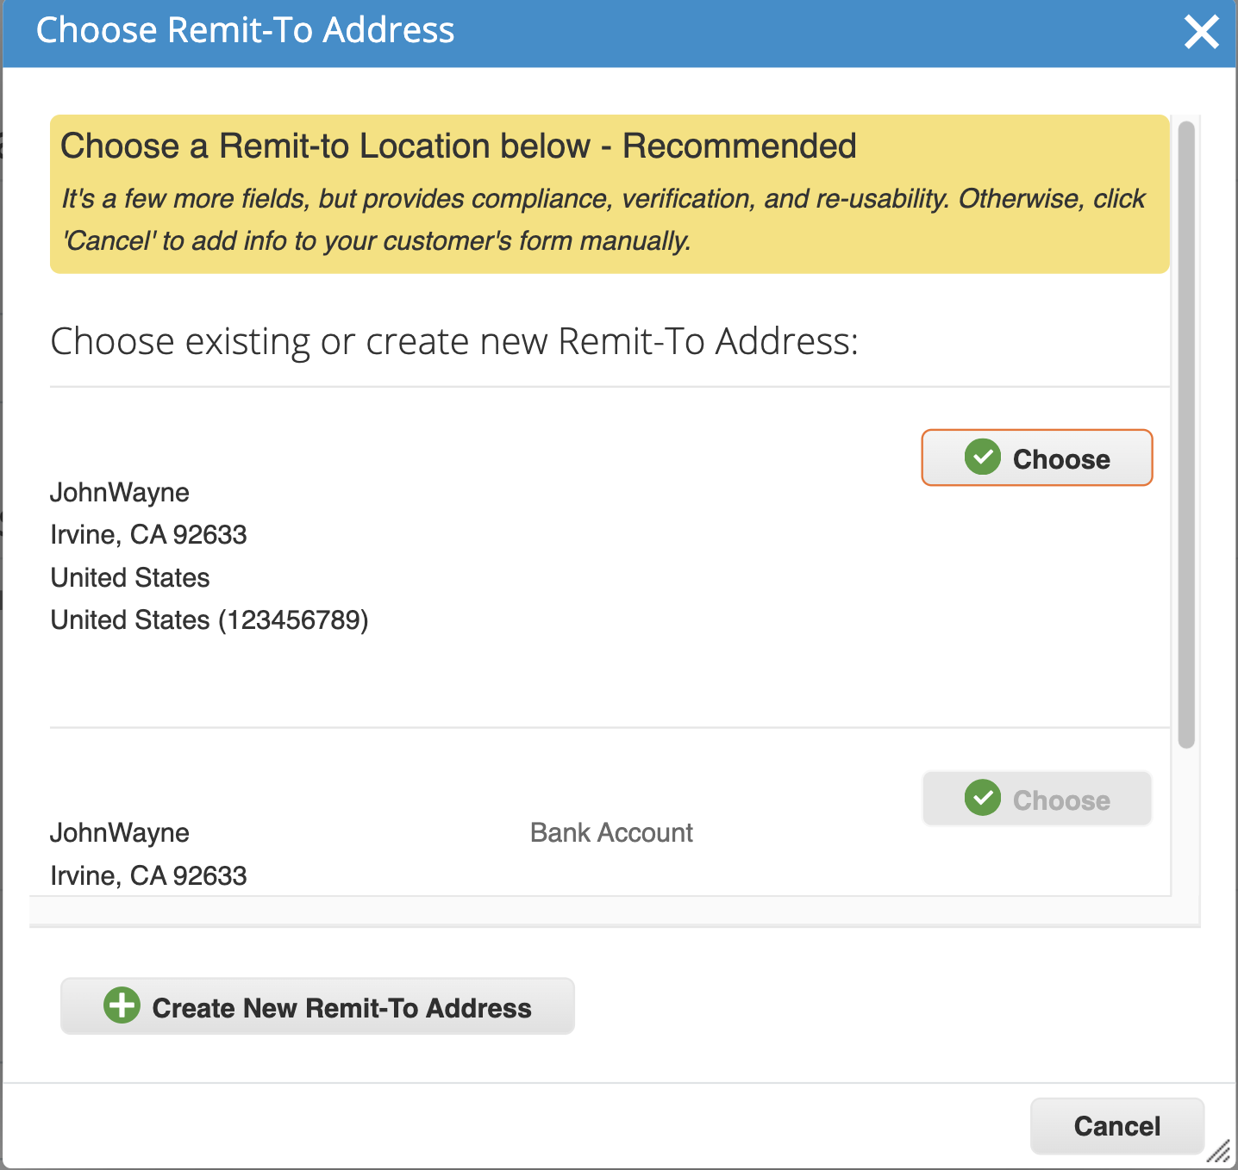The width and height of the screenshot is (1238, 1170).
Task: Click the yellow Recommended banner heading
Action: click(x=458, y=146)
